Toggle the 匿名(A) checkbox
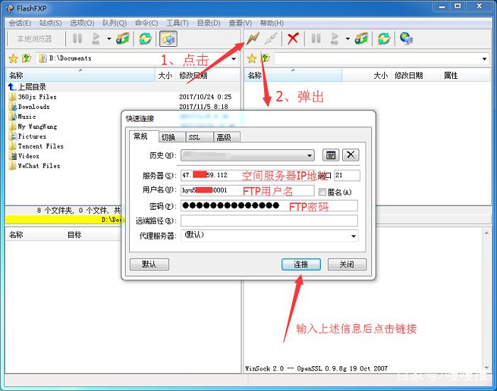Image resolution: width=497 pixels, height=391 pixels. [x=322, y=192]
